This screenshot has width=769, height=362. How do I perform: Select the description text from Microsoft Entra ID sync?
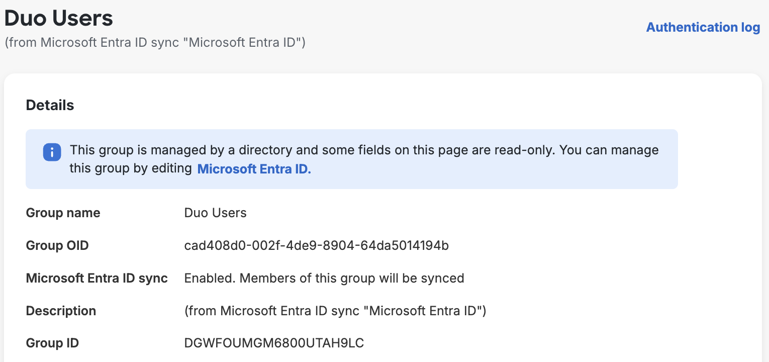pos(335,311)
